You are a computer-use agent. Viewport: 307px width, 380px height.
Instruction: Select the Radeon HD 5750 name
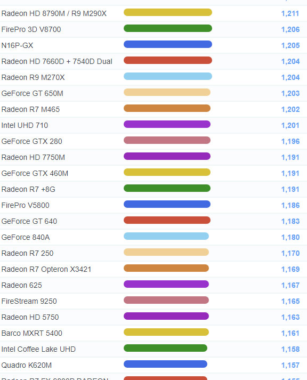pyautogui.click(x=30, y=317)
